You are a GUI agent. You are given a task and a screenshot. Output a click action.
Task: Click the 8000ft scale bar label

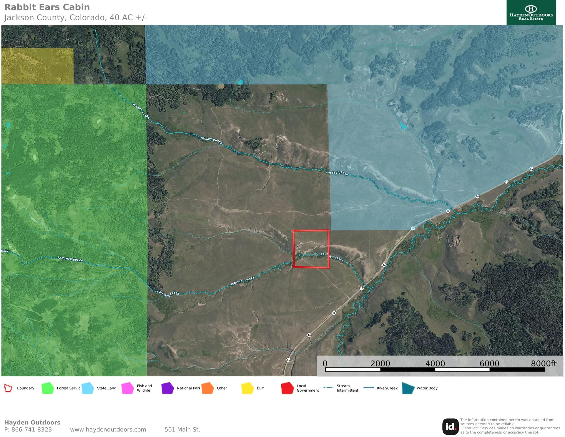(x=544, y=364)
